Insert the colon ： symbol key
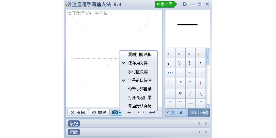 [x=170, y=63]
